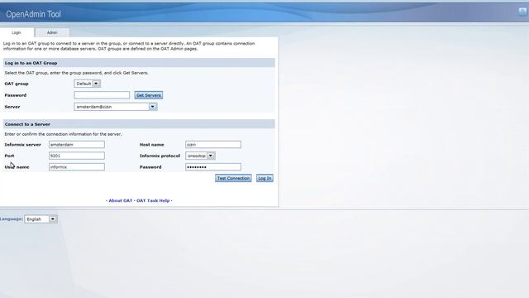Click the Log In button

pyautogui.click(x=264, y=178)
